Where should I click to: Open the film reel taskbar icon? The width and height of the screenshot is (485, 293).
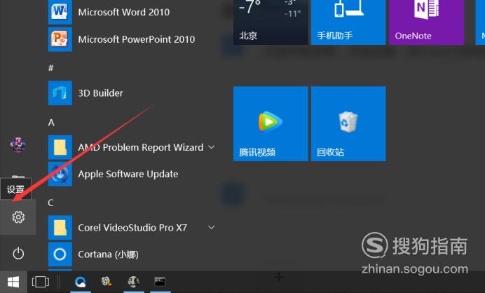coord(107,282)
